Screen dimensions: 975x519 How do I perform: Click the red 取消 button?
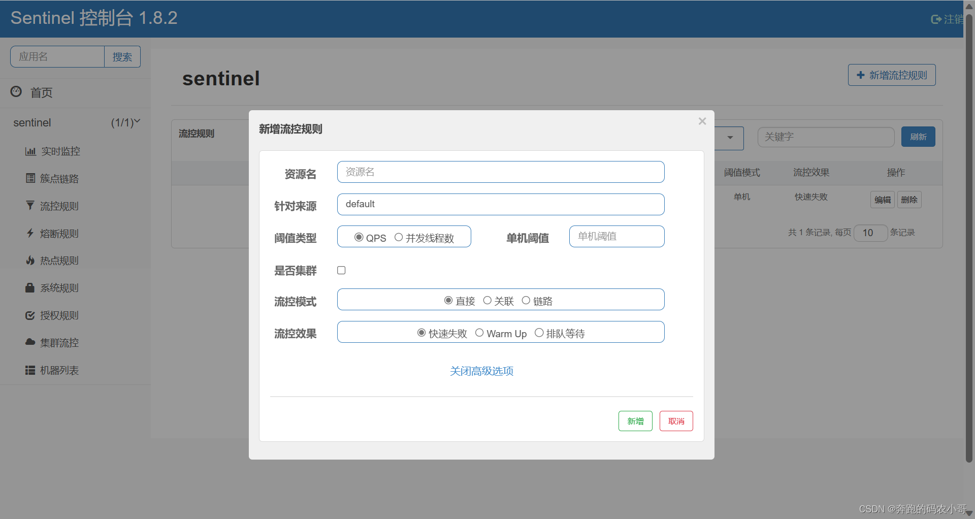[x=676, y=421]
